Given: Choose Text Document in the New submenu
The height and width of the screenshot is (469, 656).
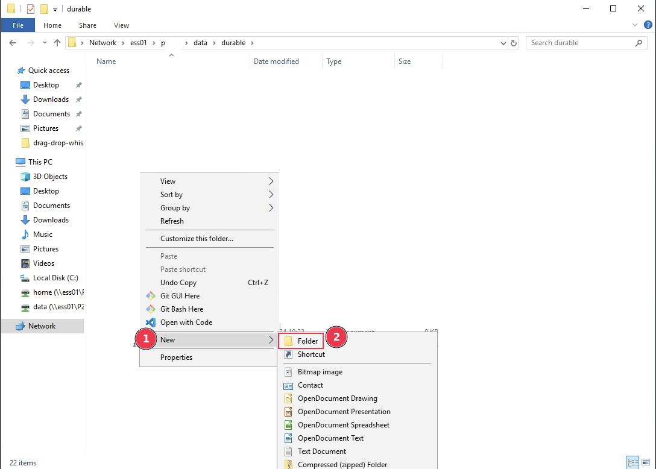Looking at the screenshot, I should [x=322, y=452].
